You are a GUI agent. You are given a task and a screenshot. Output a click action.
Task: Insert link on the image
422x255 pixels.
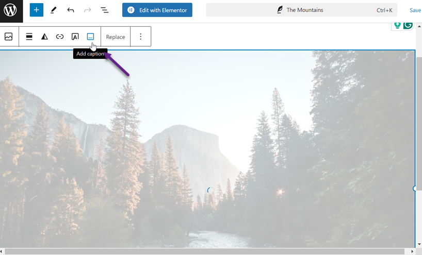click(x=60, y=37)
